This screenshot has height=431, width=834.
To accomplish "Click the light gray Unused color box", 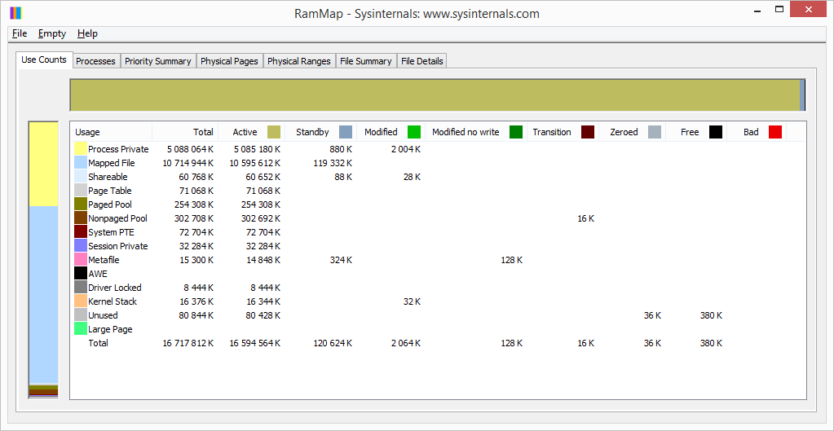I will tap(81, 314).
